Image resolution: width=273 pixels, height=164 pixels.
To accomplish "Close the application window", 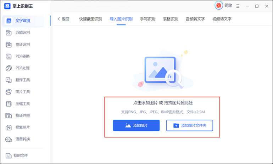I will [x=267, y=6].
